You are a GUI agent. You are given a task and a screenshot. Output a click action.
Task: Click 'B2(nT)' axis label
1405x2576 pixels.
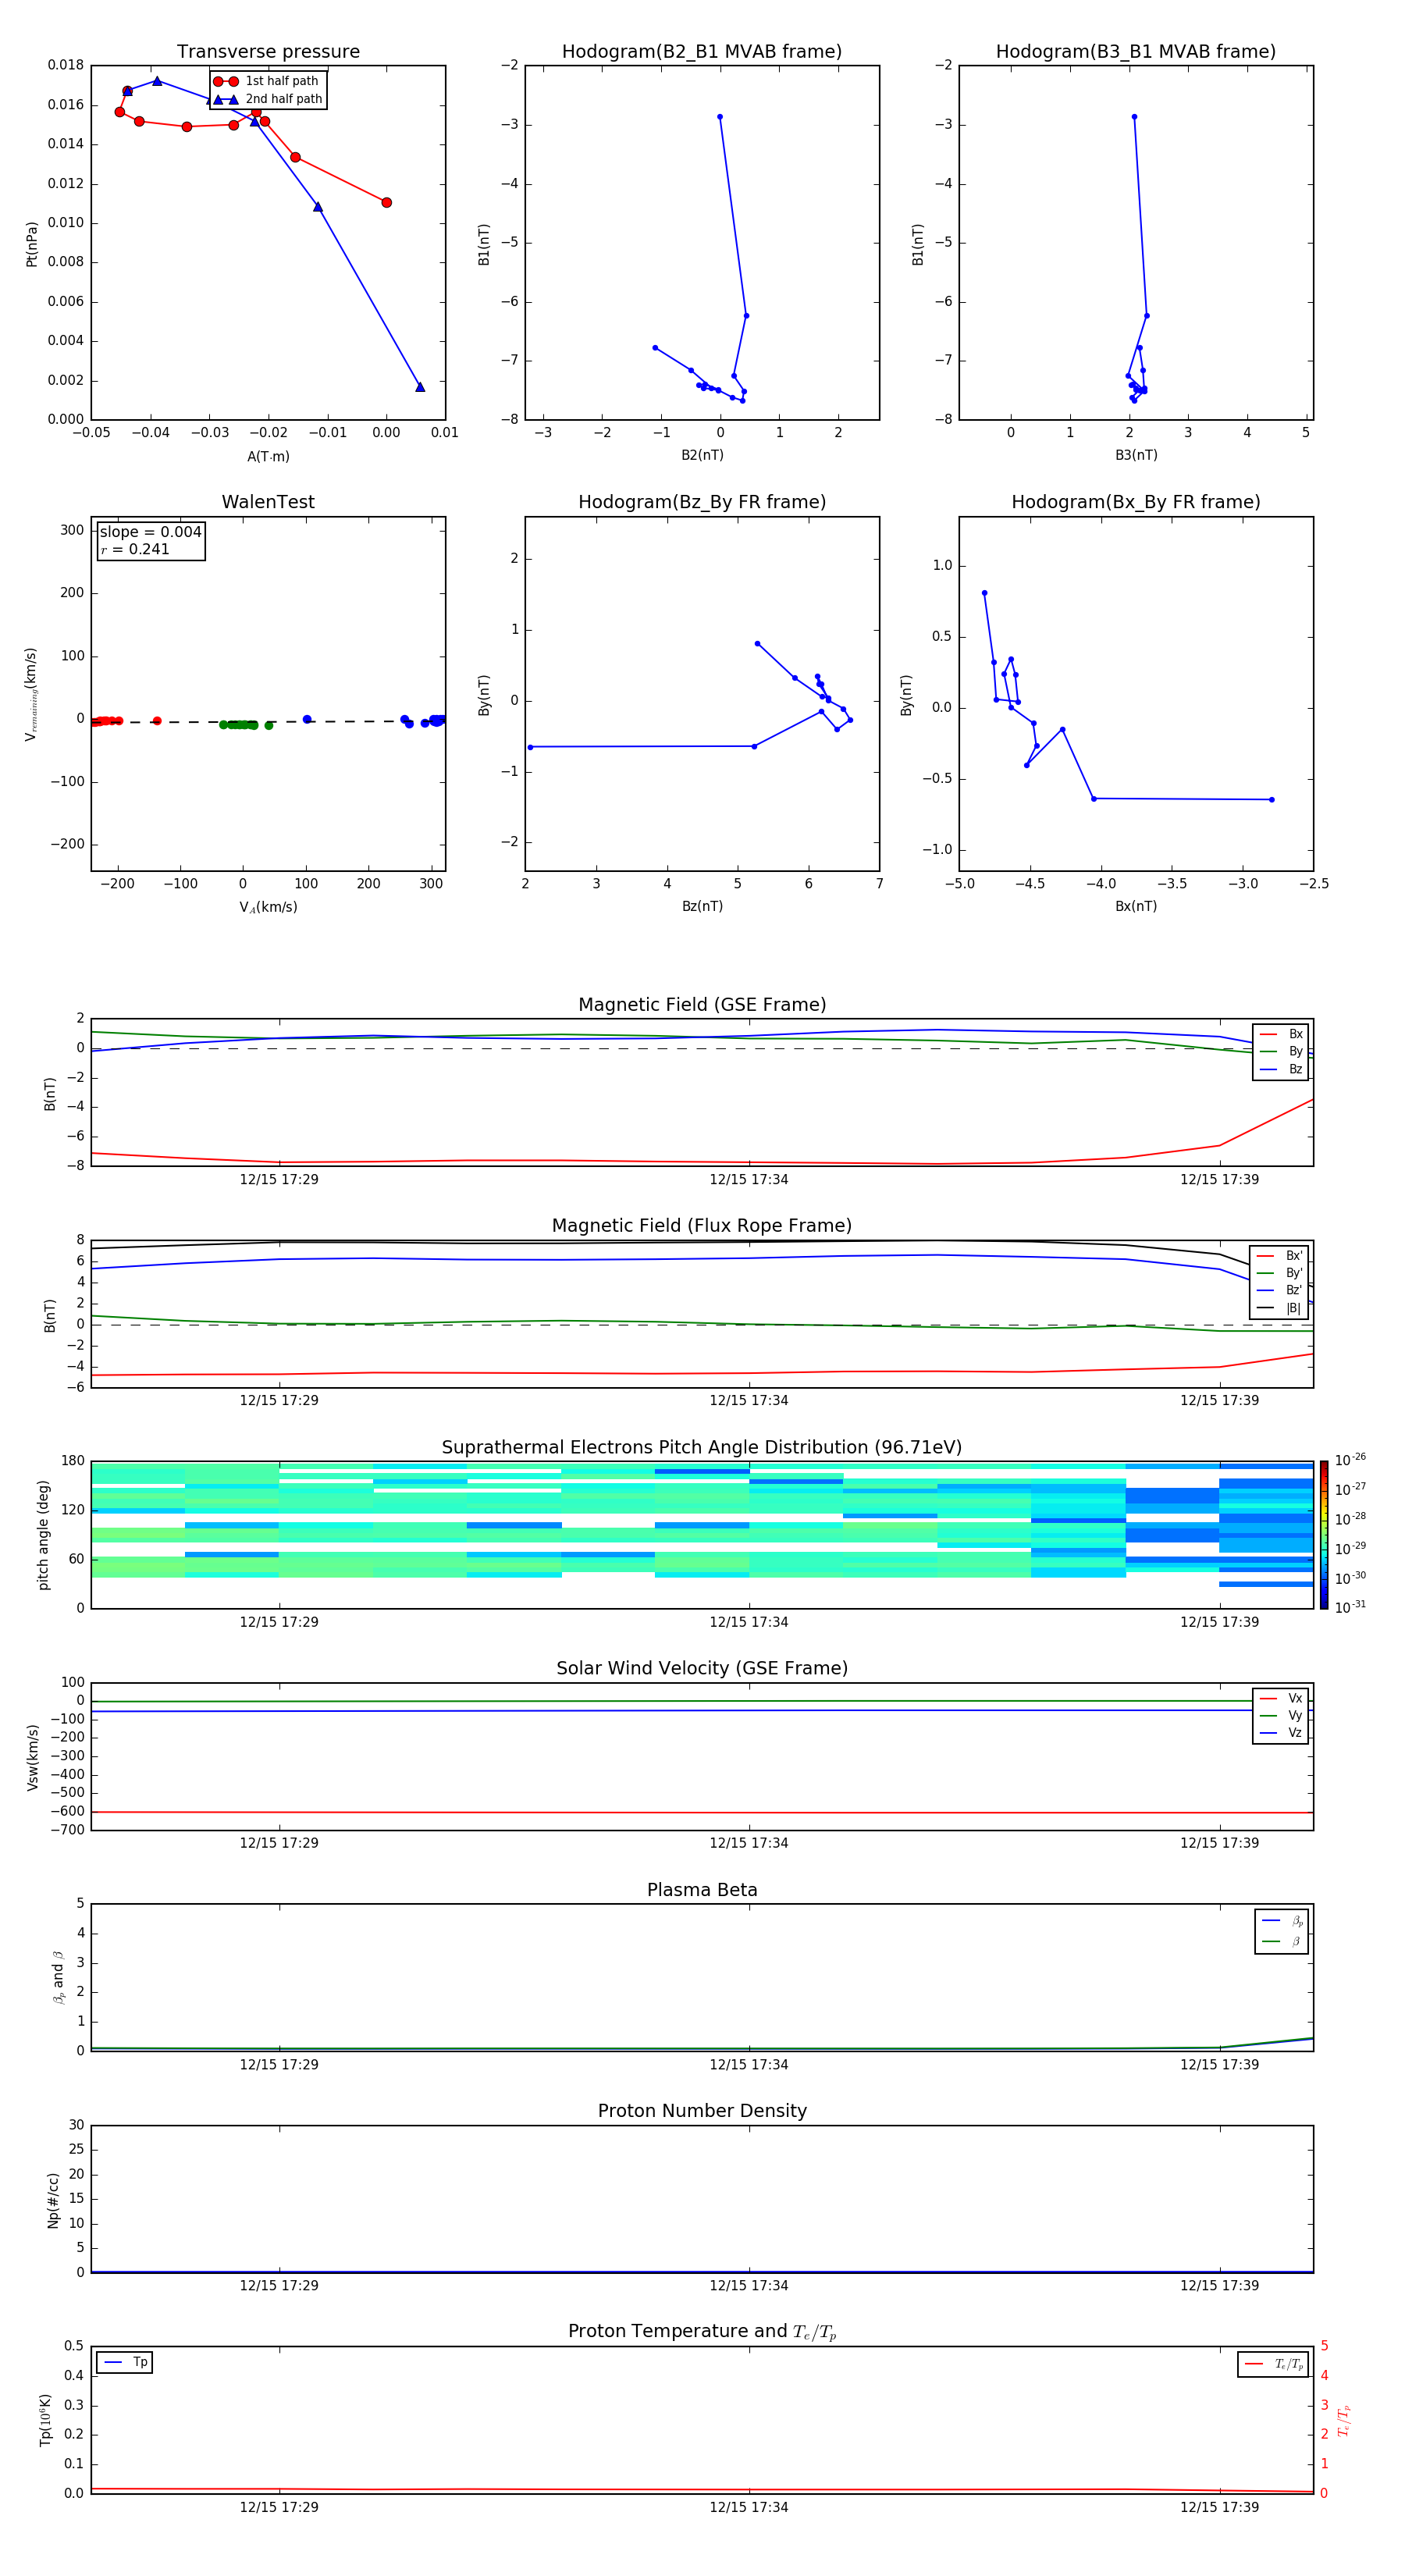(702, 455)
